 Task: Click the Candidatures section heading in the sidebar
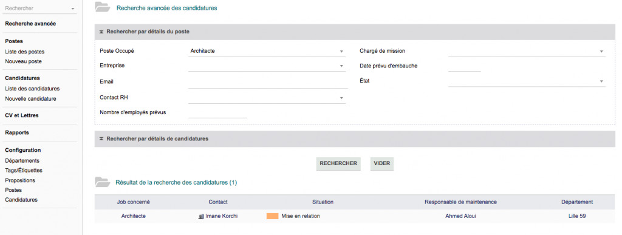[22, 78]
